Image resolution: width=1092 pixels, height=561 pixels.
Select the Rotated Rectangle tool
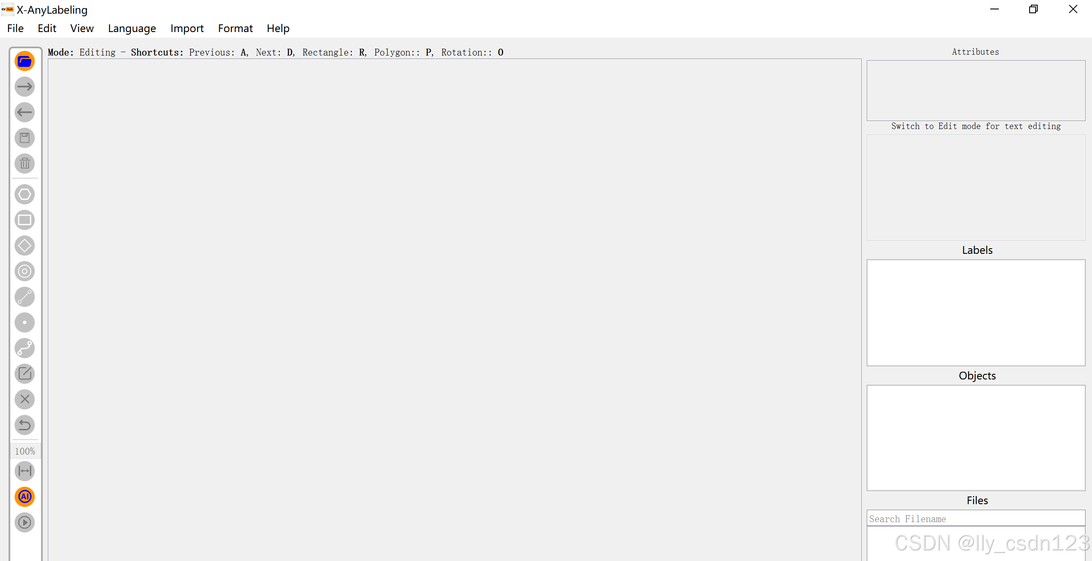[25, 246]
